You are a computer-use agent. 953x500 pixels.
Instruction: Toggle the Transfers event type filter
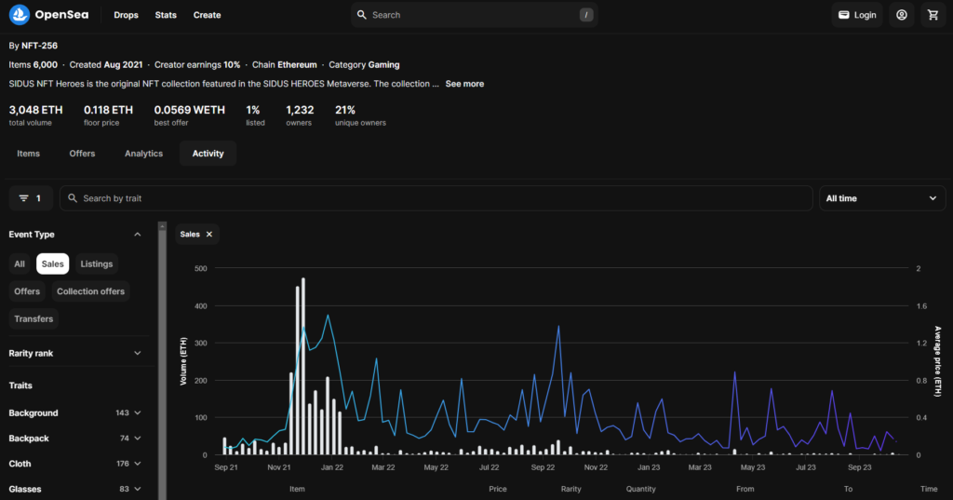34,318
